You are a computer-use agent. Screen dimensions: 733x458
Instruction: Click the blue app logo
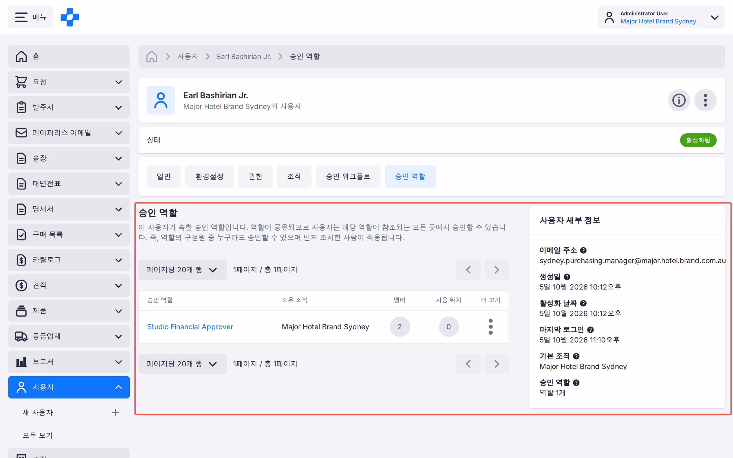70,17
